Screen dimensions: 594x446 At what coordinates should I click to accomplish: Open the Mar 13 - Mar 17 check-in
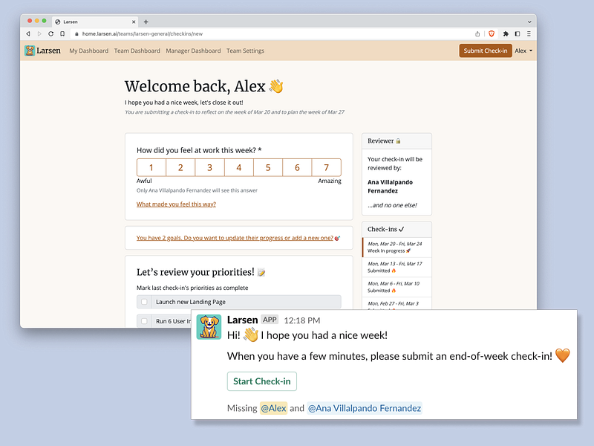pyautogui.click(x=396, y=267)
